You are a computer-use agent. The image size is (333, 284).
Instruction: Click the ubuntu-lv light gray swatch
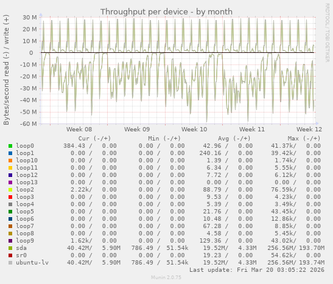pyautogui.click(x=10, y=263)
